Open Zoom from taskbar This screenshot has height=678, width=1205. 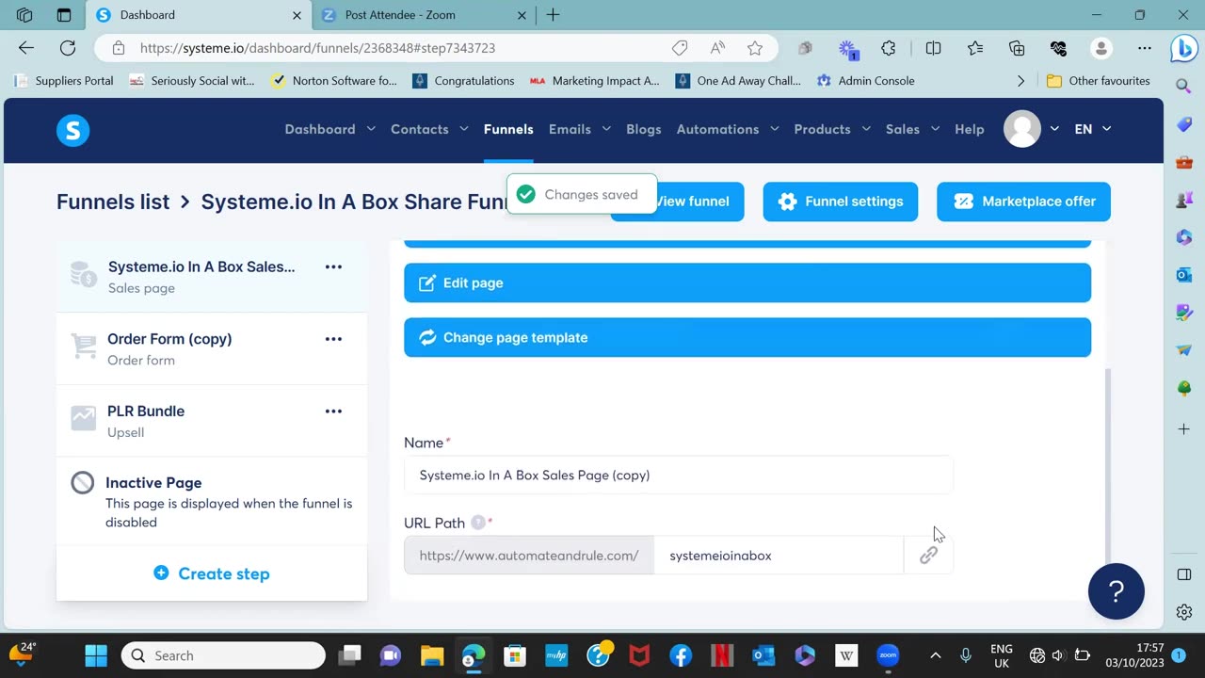(x=888, y=655)
